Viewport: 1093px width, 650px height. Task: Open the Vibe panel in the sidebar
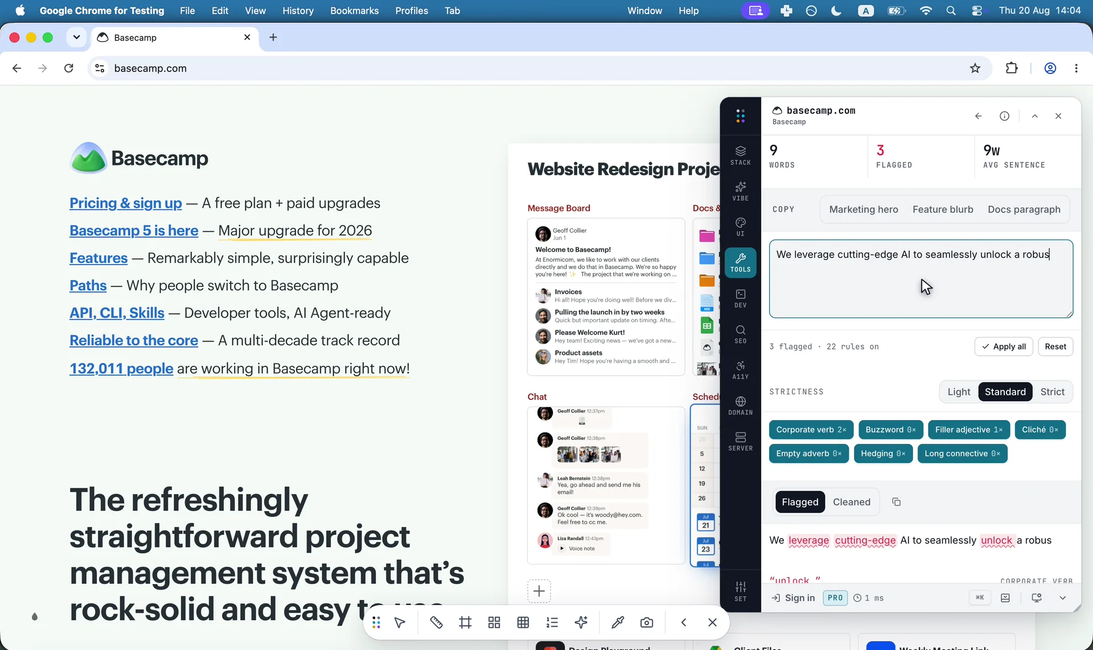(740, 191)
